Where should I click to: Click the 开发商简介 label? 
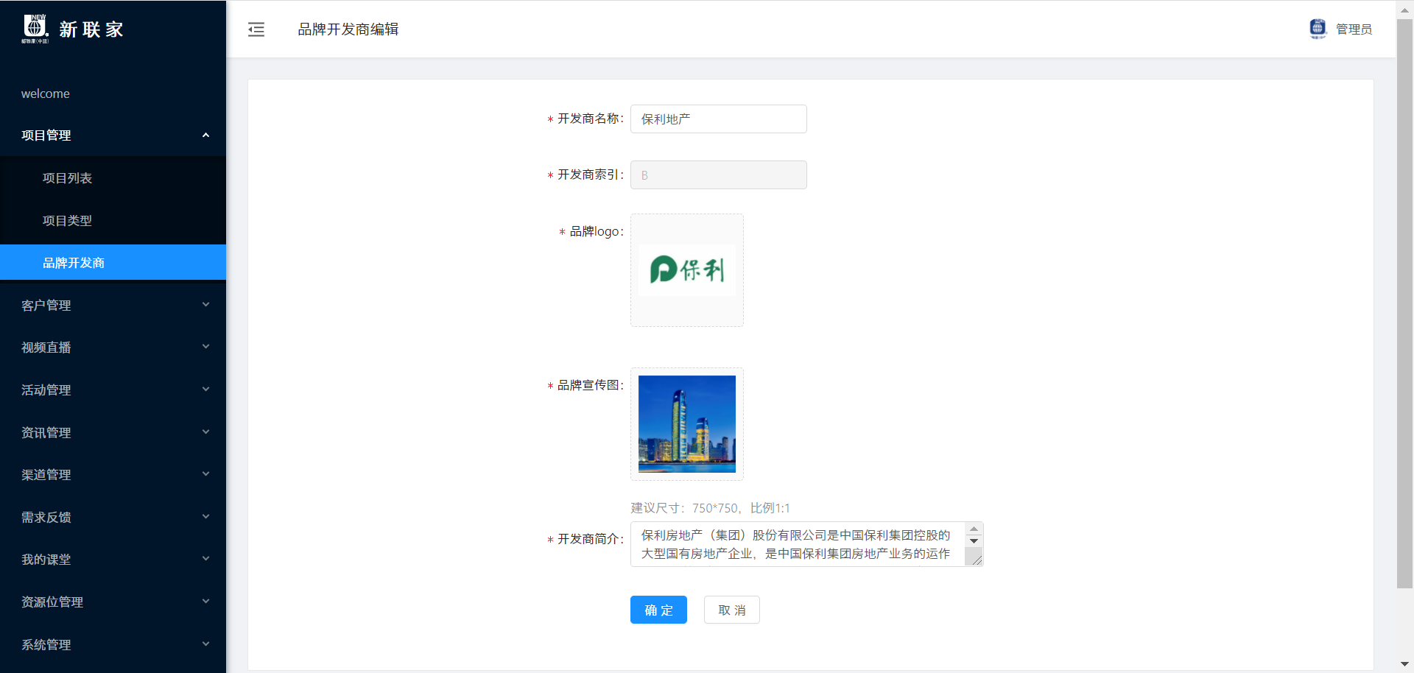click(x=590, y=539)
